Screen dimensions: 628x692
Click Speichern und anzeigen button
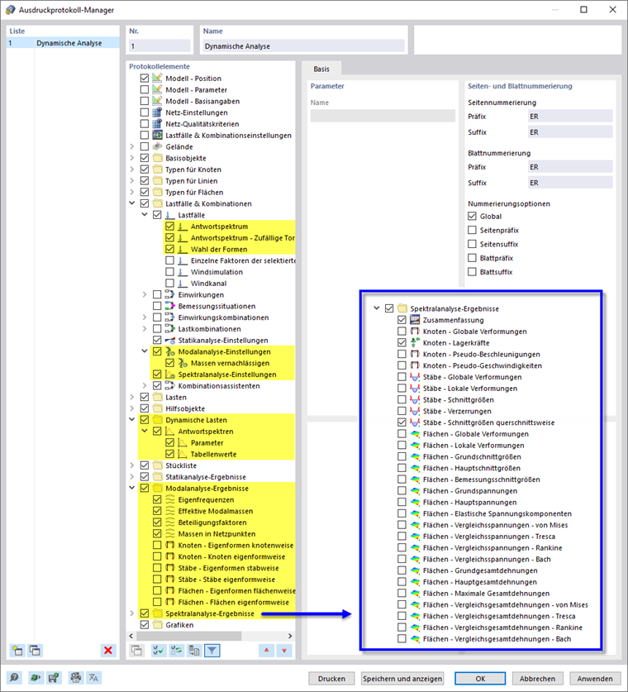point(402,678)
